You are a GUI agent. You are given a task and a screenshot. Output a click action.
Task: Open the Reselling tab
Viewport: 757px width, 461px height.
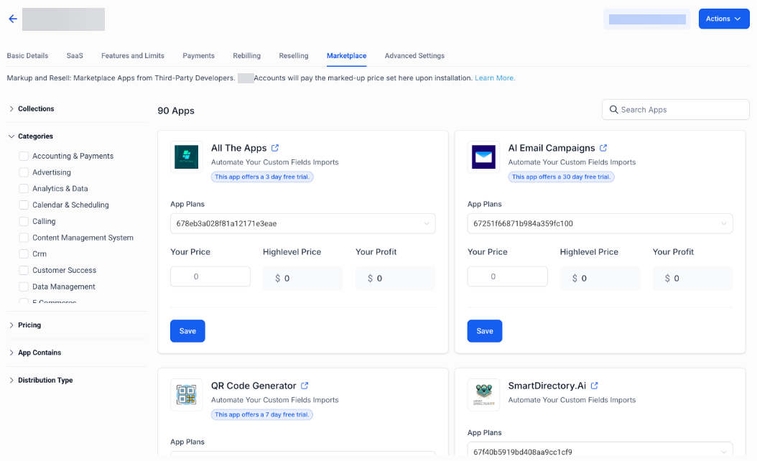point(294,55)
